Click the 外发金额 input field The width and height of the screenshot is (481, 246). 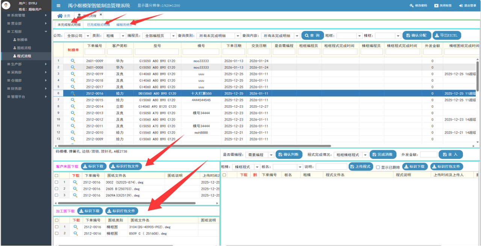click(x=429, y=155)
